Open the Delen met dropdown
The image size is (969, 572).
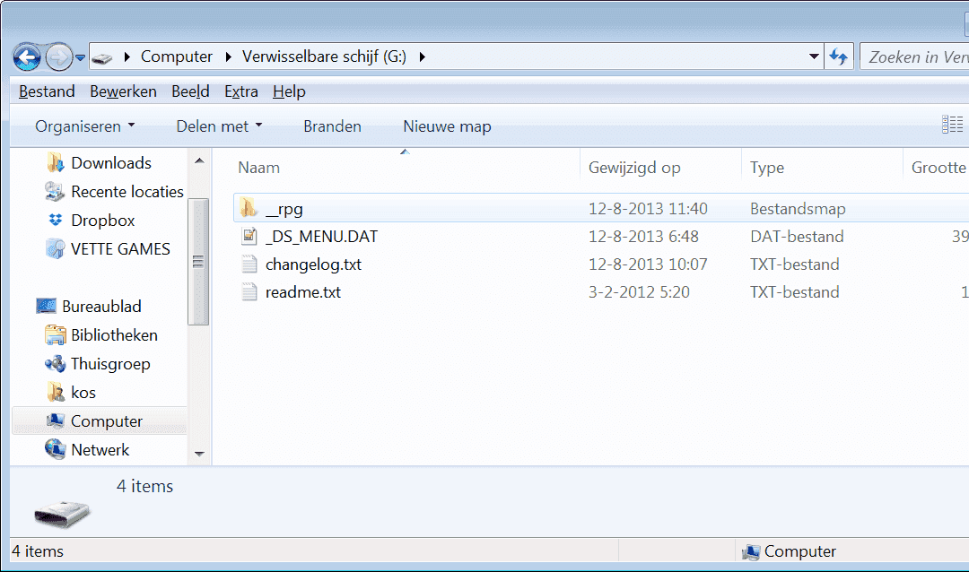point(220,126)
